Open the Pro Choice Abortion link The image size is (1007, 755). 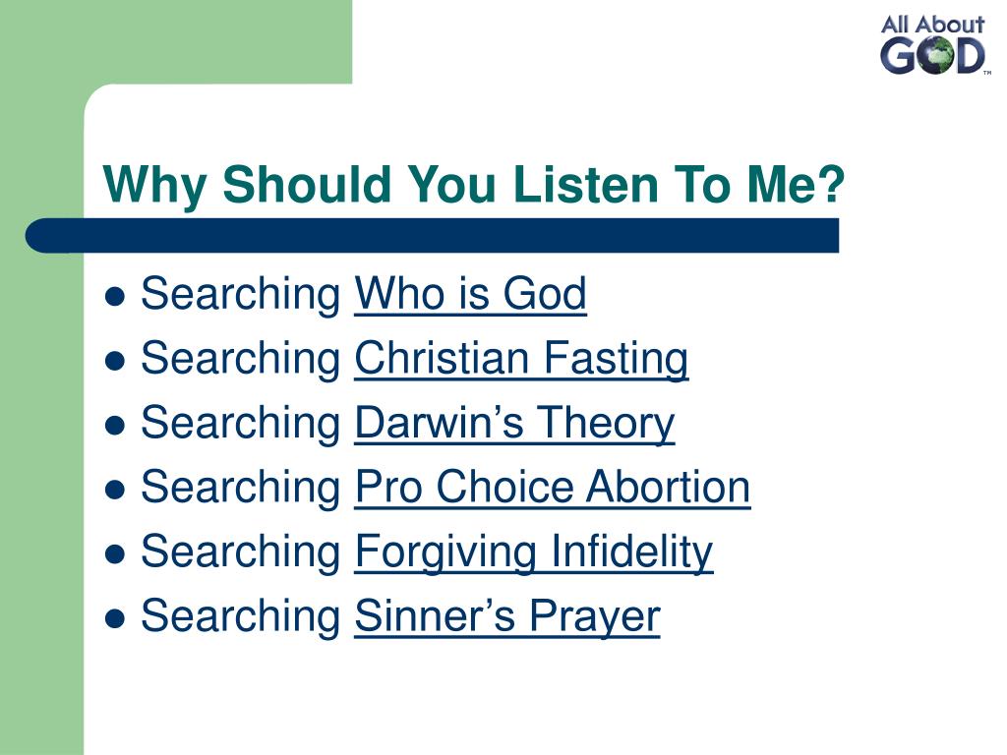tap(553, 488)
